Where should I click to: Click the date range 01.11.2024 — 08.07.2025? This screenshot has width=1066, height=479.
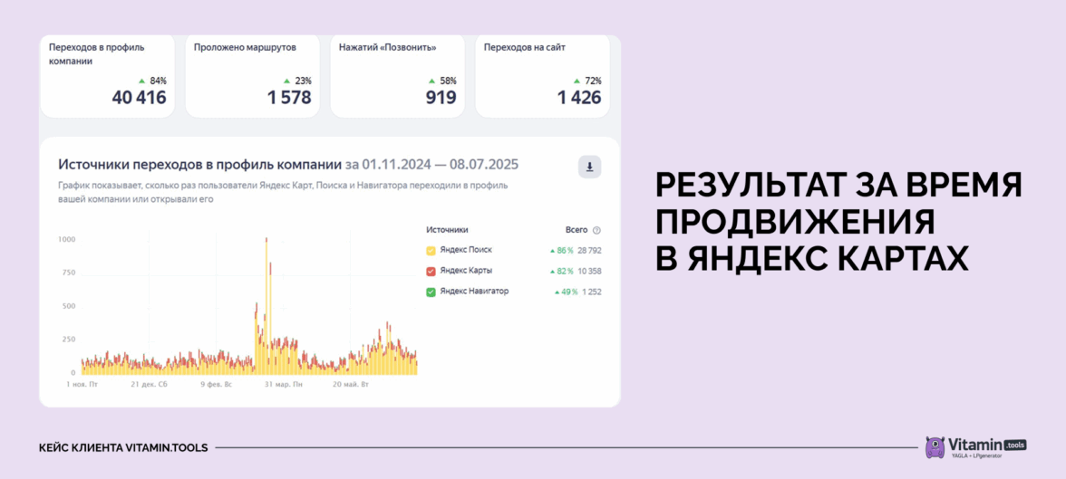pyautogui.click(x=431, y=165)
